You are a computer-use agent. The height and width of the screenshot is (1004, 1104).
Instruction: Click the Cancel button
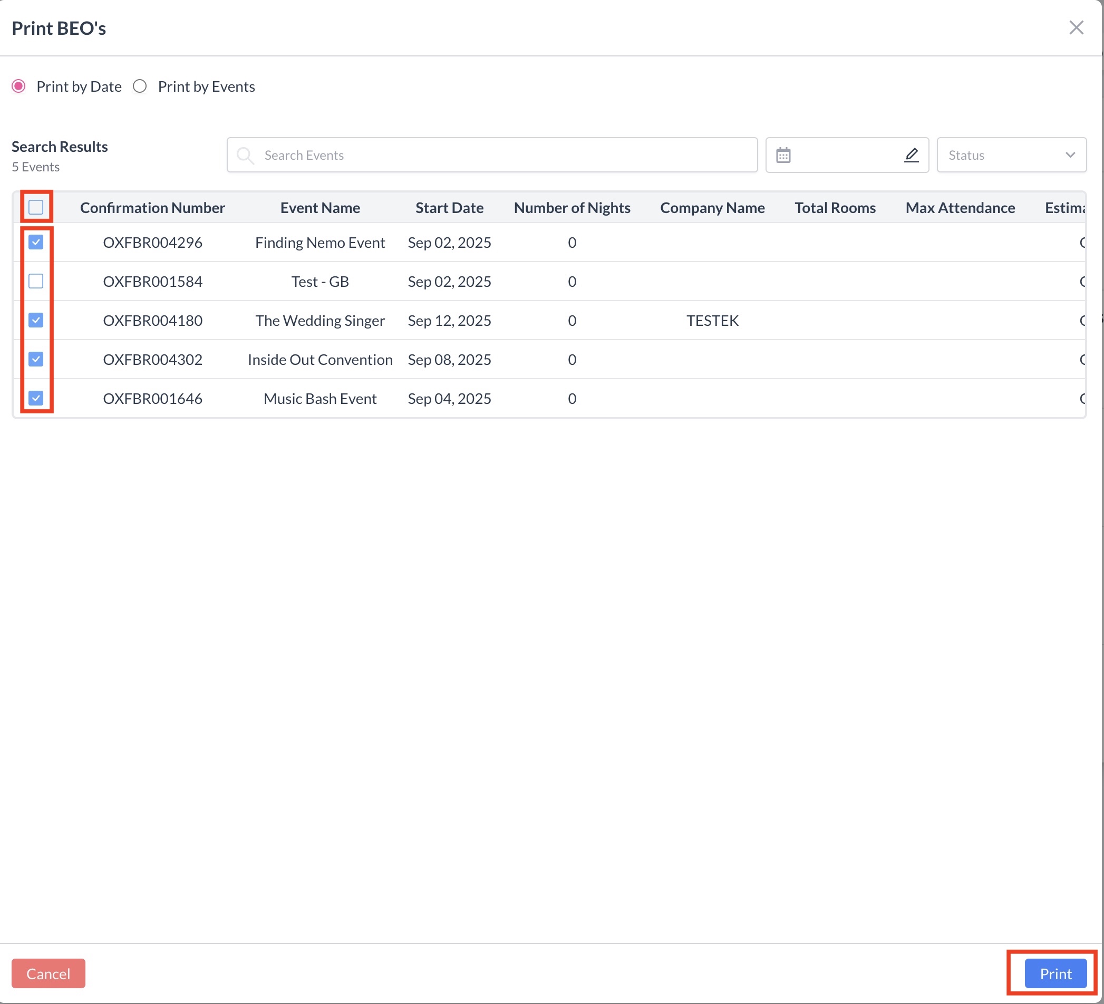pyautogui.click(x=48, y=973)
